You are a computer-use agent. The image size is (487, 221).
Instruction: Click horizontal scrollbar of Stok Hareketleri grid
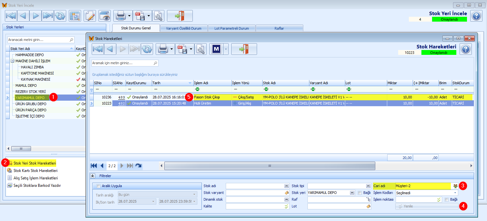pyautogui.click(x=270, y=166)
